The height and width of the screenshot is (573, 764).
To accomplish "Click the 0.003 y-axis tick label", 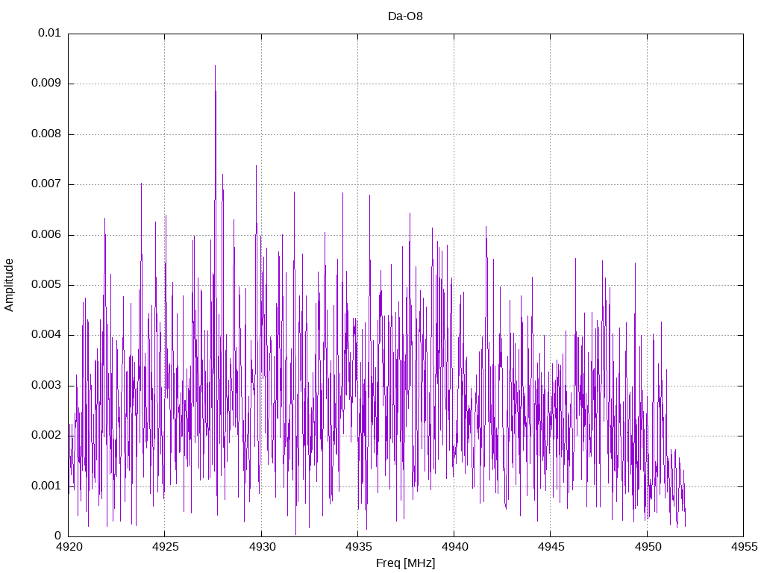I will click(x=46, y=385).
